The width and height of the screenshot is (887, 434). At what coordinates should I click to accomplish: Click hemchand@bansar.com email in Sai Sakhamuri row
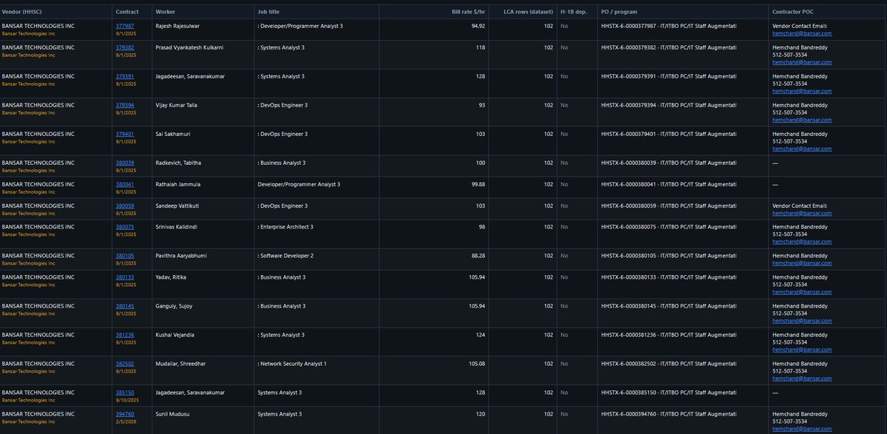point(802,149)
